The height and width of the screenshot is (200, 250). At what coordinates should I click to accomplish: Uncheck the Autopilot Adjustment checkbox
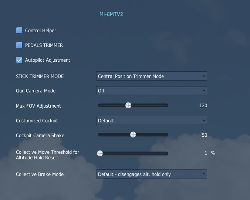(x=19, y=60)
